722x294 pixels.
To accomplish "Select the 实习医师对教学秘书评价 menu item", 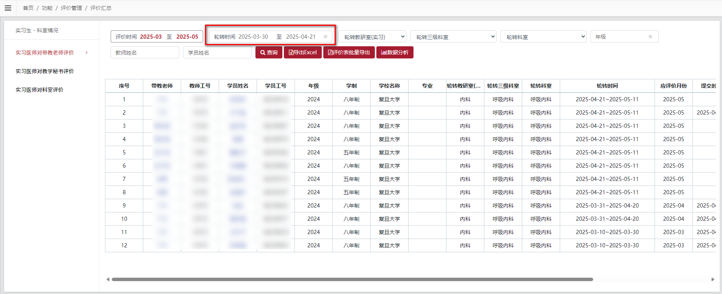I will pyautogui.click(x=45, y=71).
